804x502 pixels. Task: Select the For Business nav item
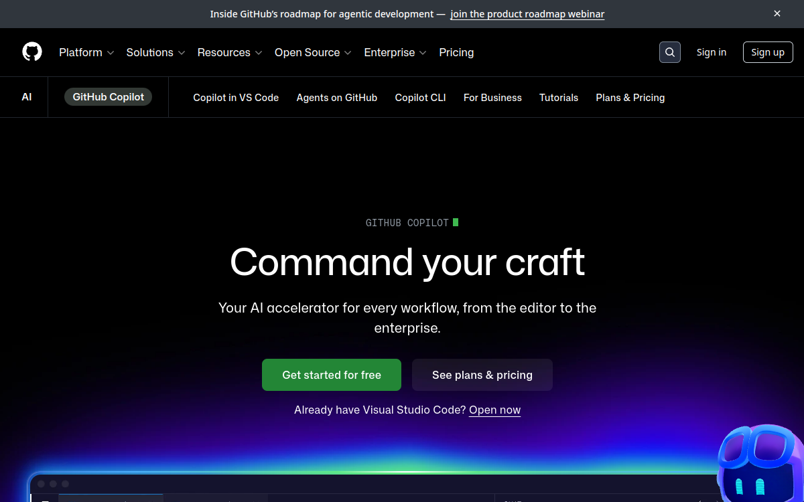pyautogui.click(x=492, y=97)
